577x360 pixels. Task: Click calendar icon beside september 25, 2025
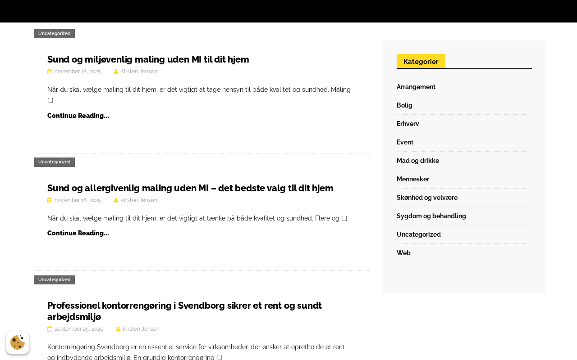(x=50, y=329)
